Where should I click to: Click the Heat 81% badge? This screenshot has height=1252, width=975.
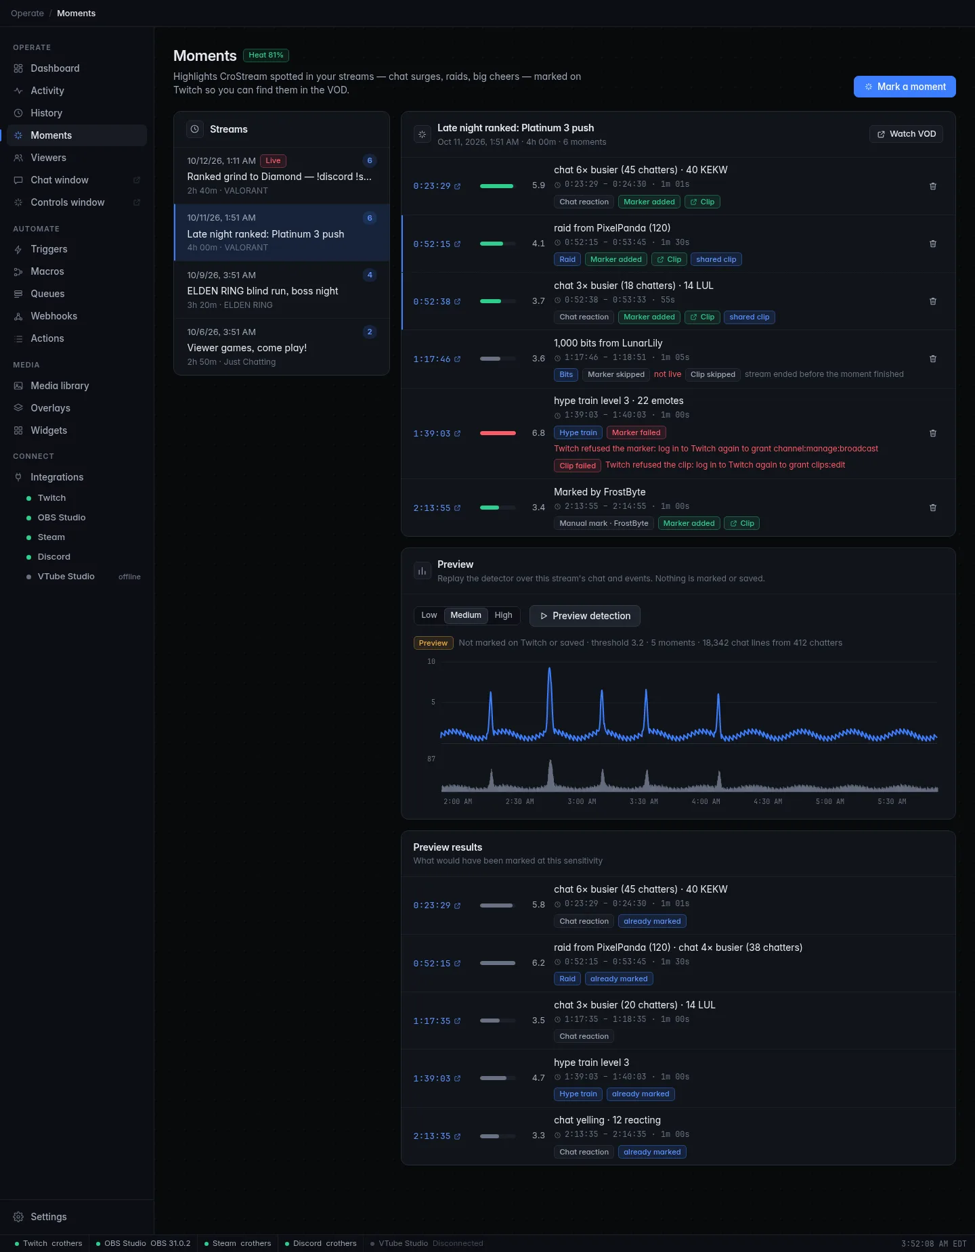point(266,55)
